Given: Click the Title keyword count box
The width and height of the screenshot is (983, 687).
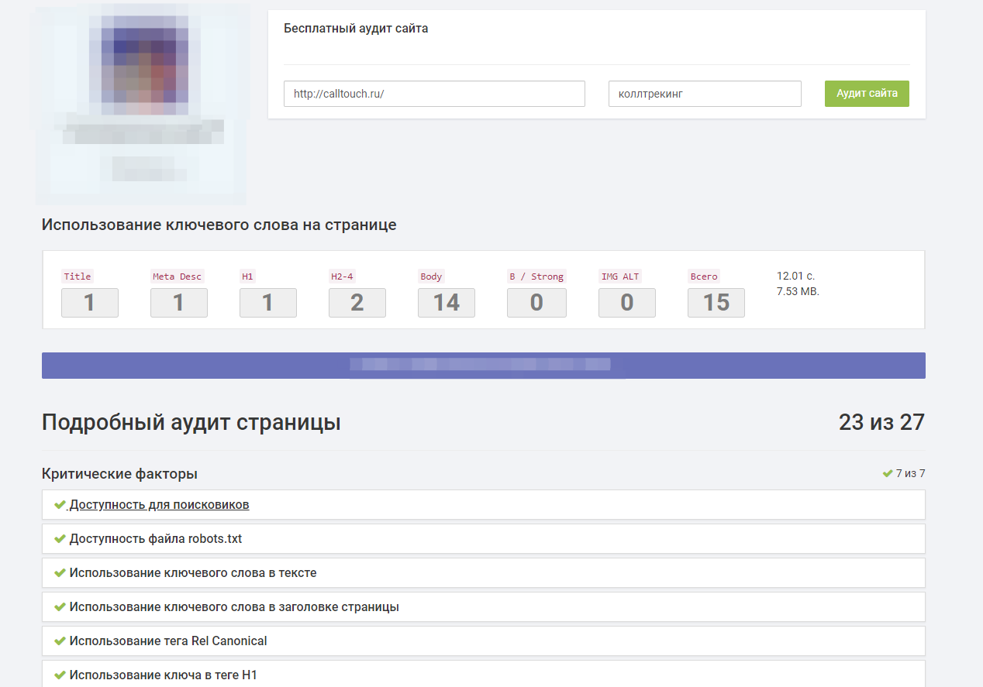Looking at the screenshot, I should click(90, 303).
